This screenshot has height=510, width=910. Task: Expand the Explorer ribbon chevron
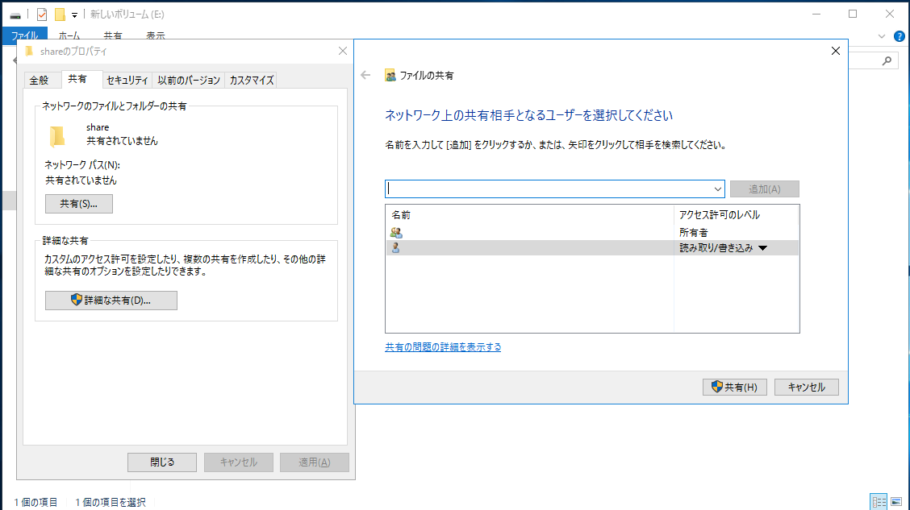coord(882,36)
